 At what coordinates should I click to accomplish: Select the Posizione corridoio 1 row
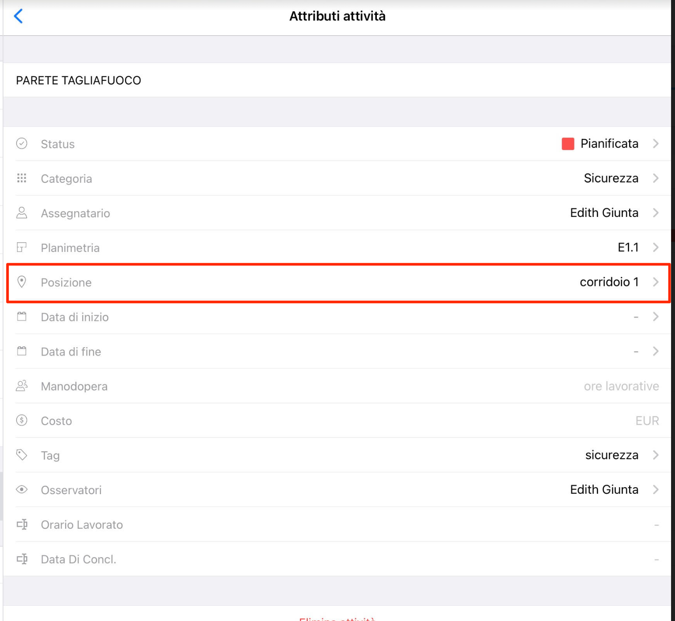tap(337, 282)
